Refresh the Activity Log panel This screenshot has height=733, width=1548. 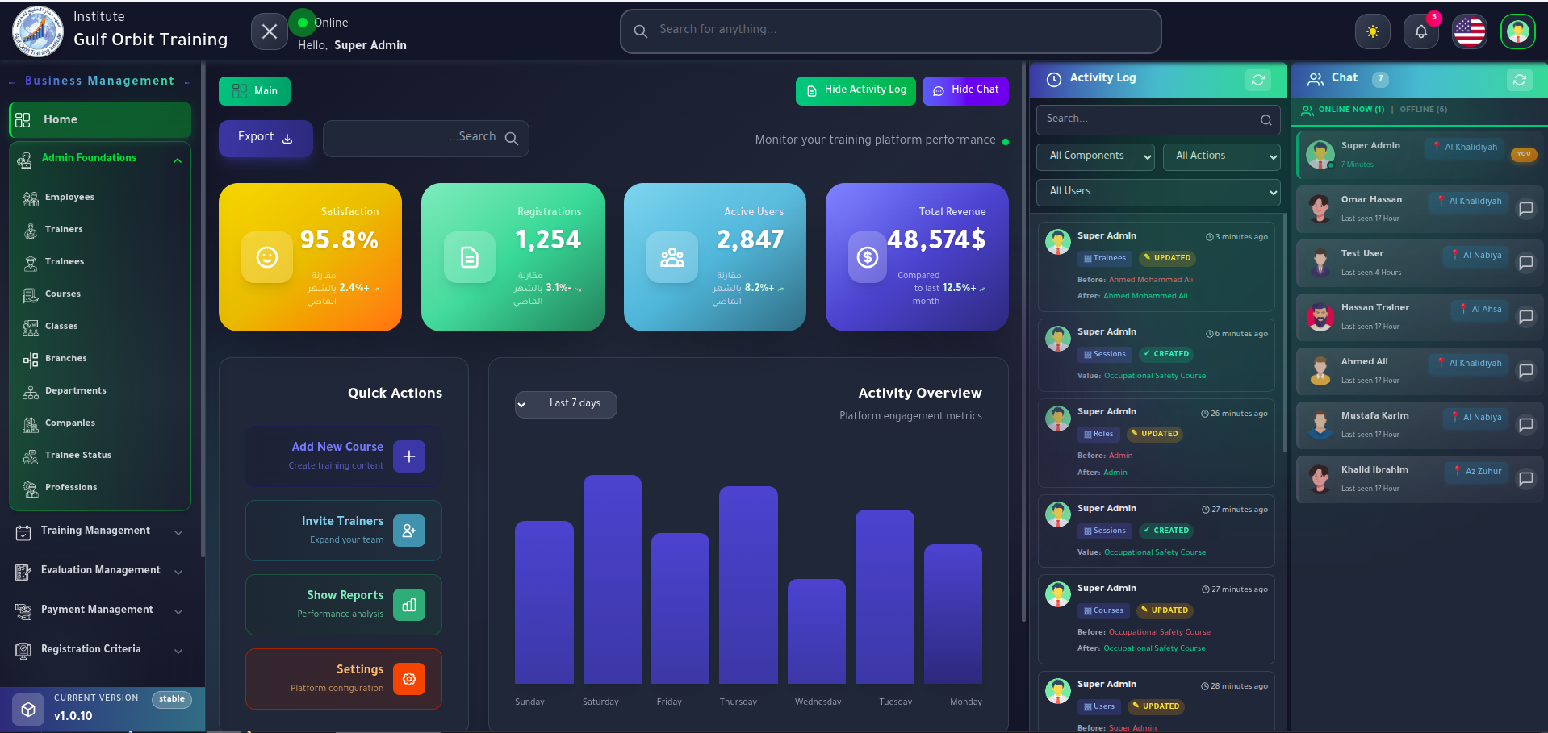click(1257, 79)
